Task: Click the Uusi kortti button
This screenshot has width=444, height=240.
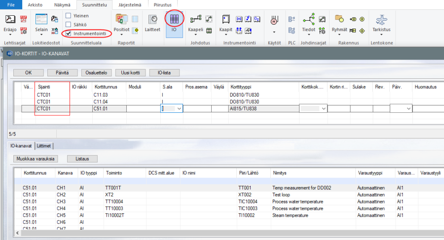Action: coord(130,72)
